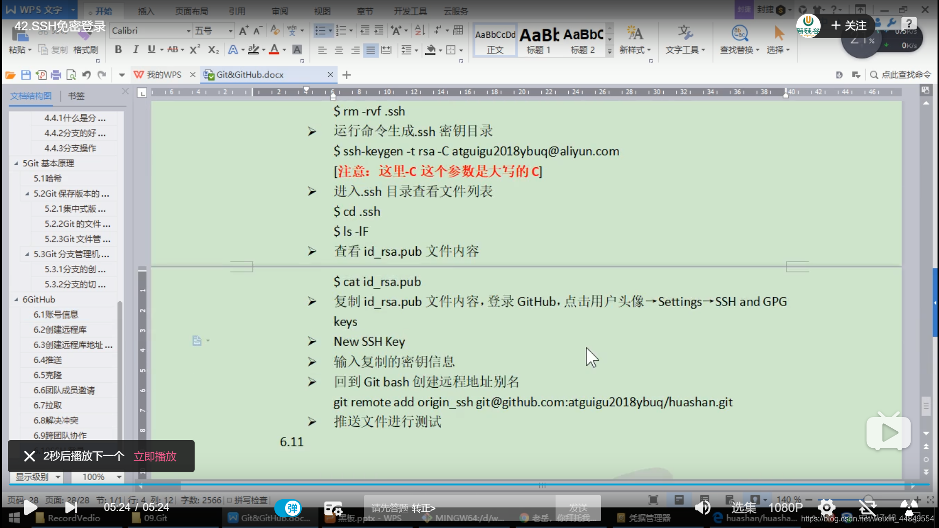
Task: Open the font name Calibri dropdown
Action: pyautogui.click(x=188, y=31)
